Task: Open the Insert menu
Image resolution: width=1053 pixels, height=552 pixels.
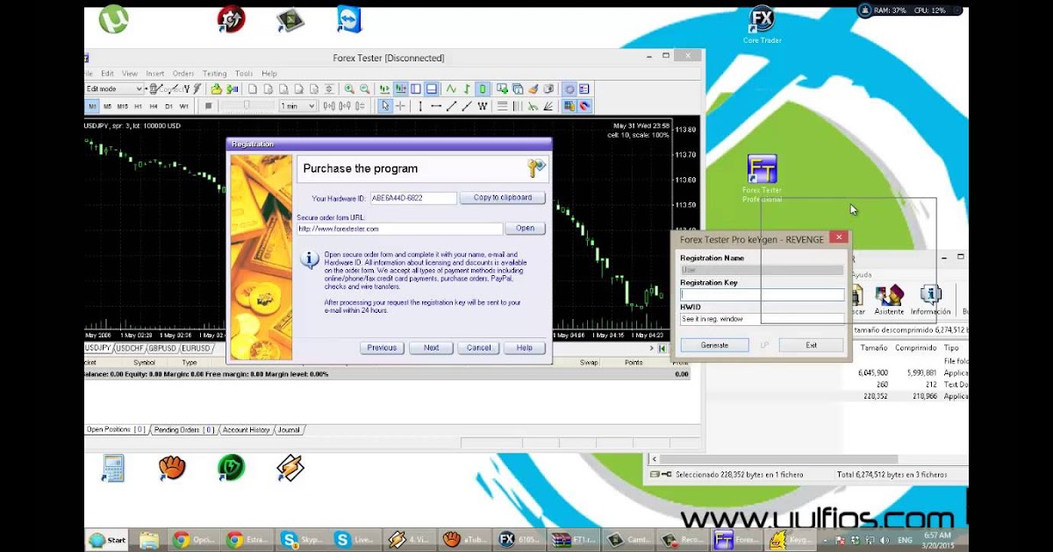Action: point(155,74)
